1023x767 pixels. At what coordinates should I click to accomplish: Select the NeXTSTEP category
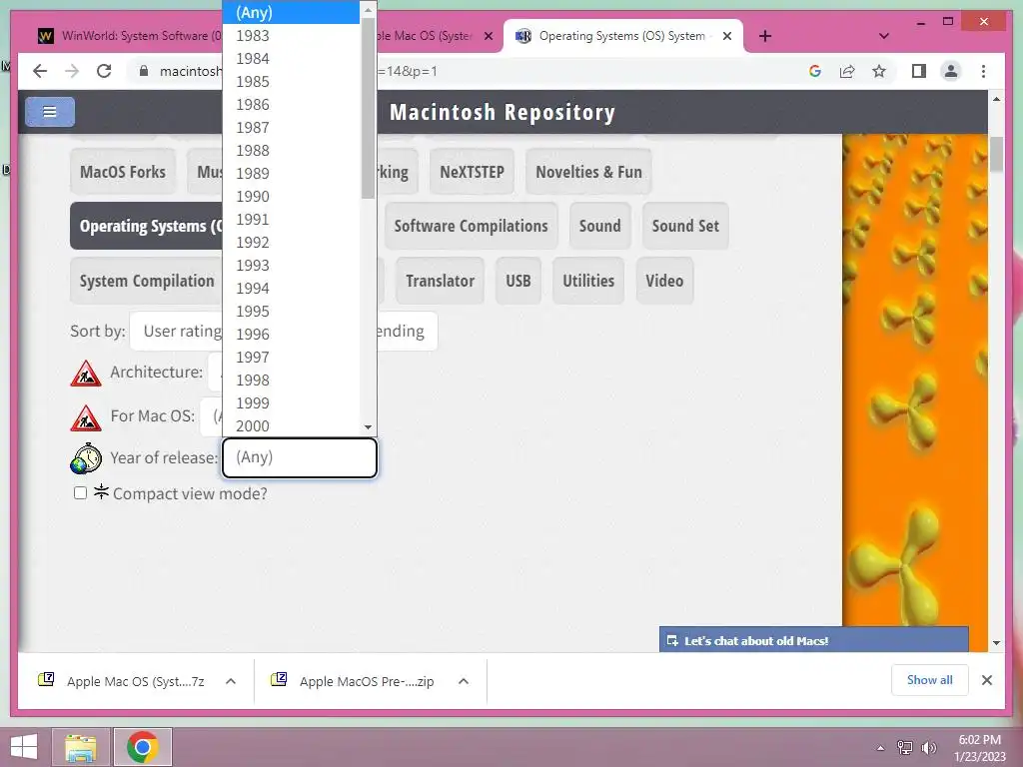pos(472,172)
